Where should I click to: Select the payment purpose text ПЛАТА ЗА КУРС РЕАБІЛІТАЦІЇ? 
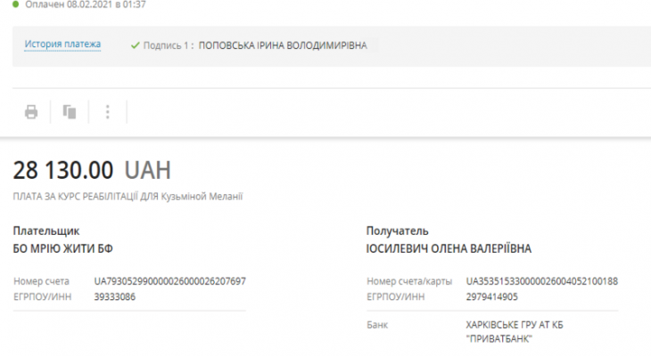click(75, 196)
